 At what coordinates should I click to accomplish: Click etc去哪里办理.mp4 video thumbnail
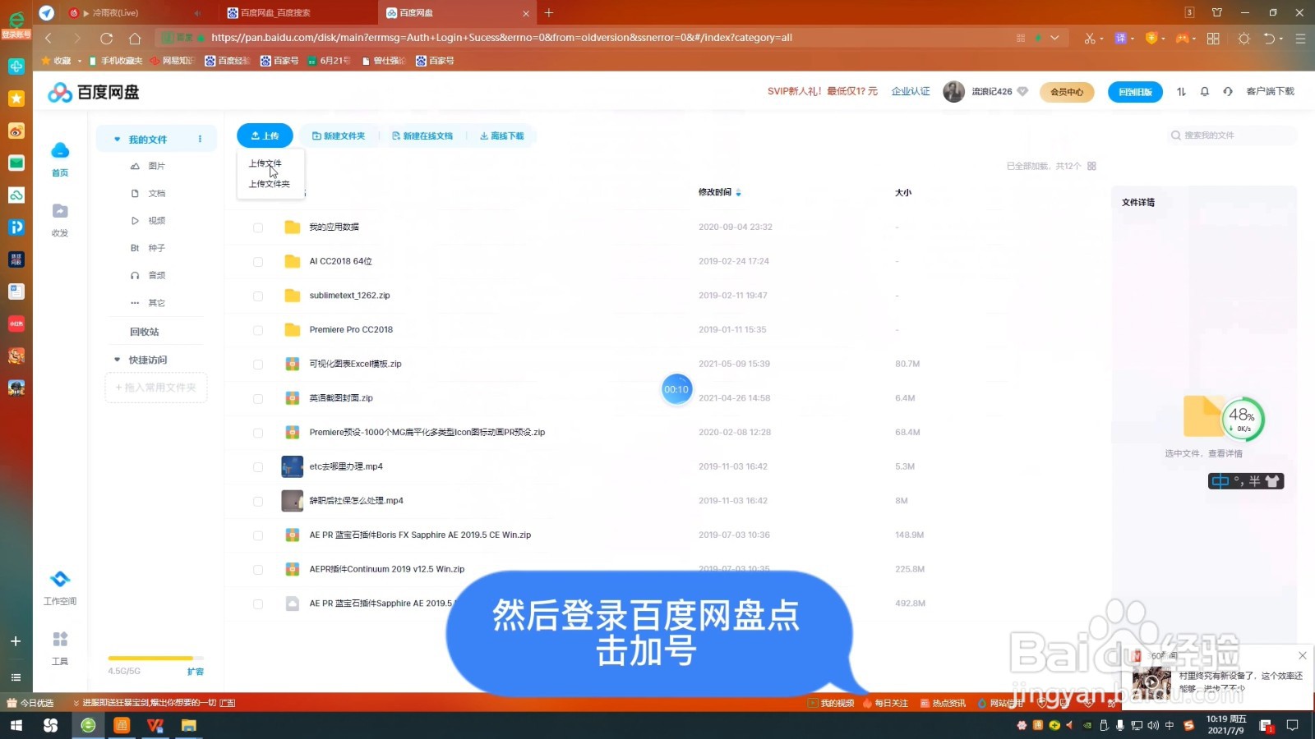(x=292, y=466)
